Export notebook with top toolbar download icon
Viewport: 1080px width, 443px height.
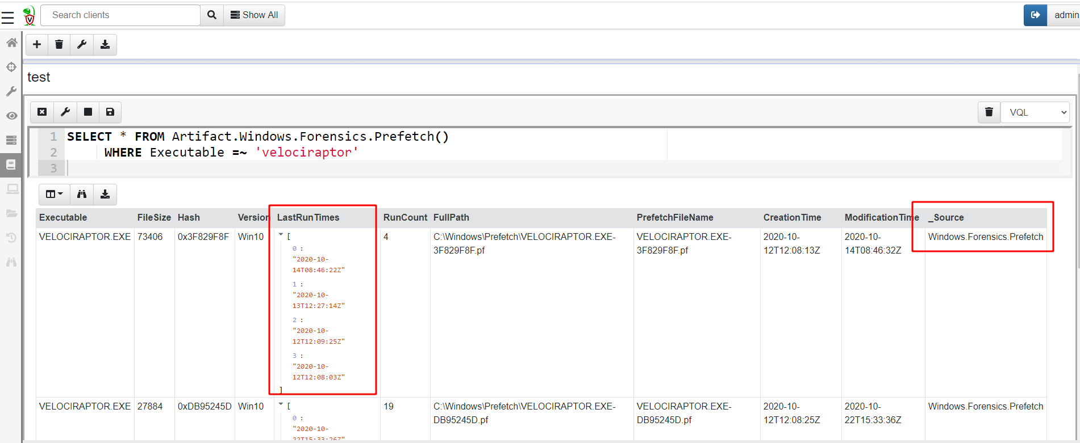pos(105,45)
